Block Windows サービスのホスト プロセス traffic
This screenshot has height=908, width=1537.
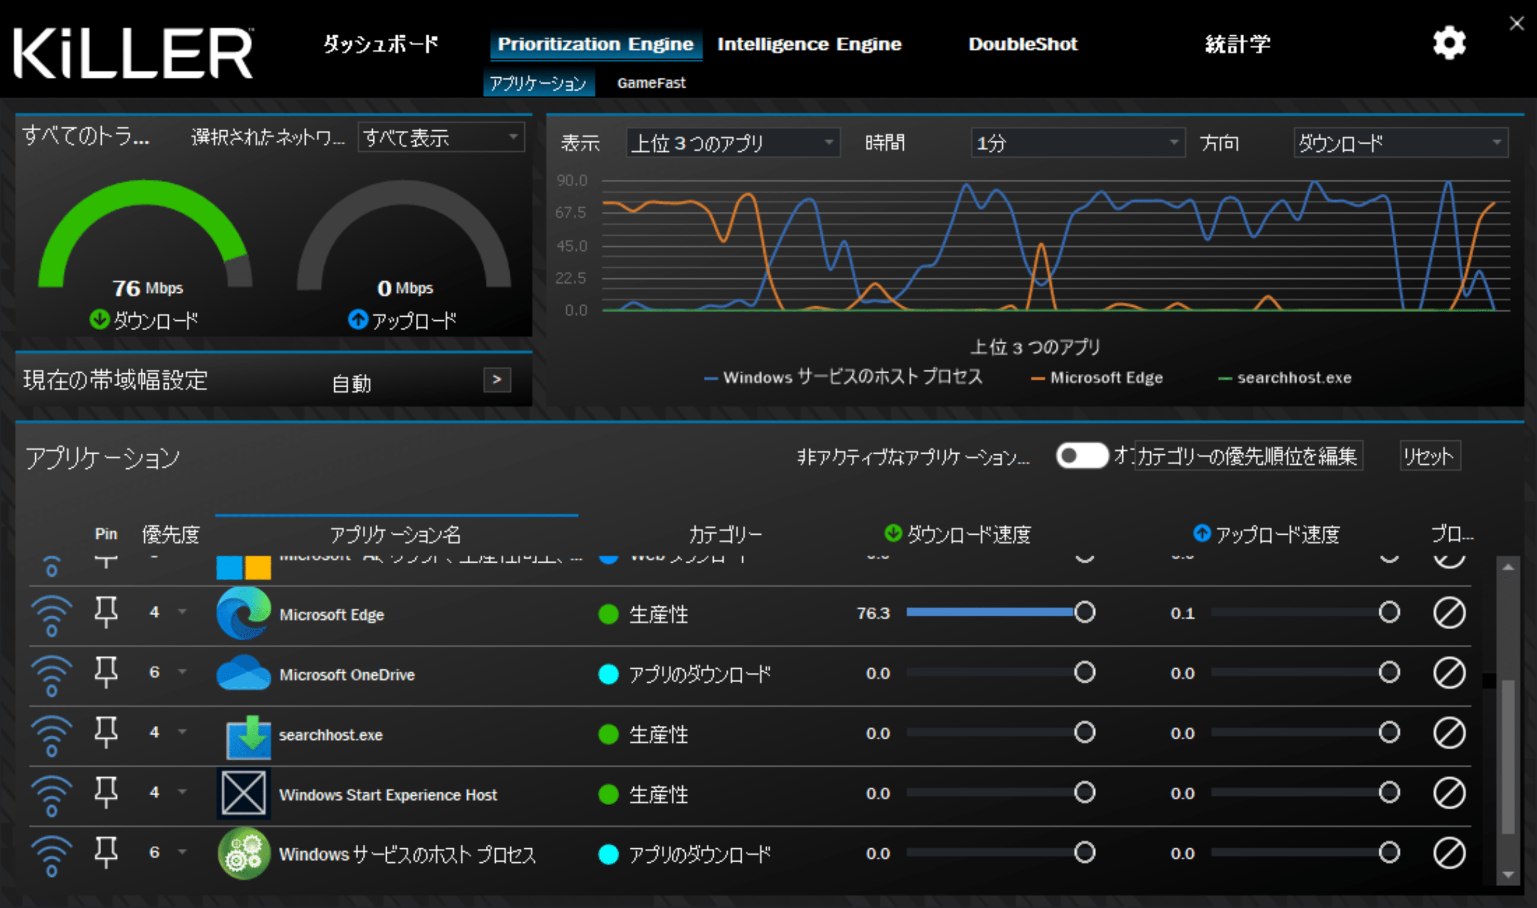pos(1449,853)
